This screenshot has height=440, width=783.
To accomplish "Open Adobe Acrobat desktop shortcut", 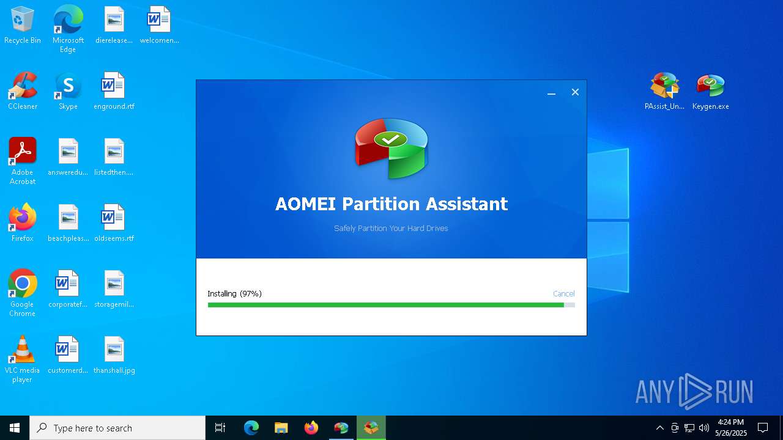I will tap(23, 161).
